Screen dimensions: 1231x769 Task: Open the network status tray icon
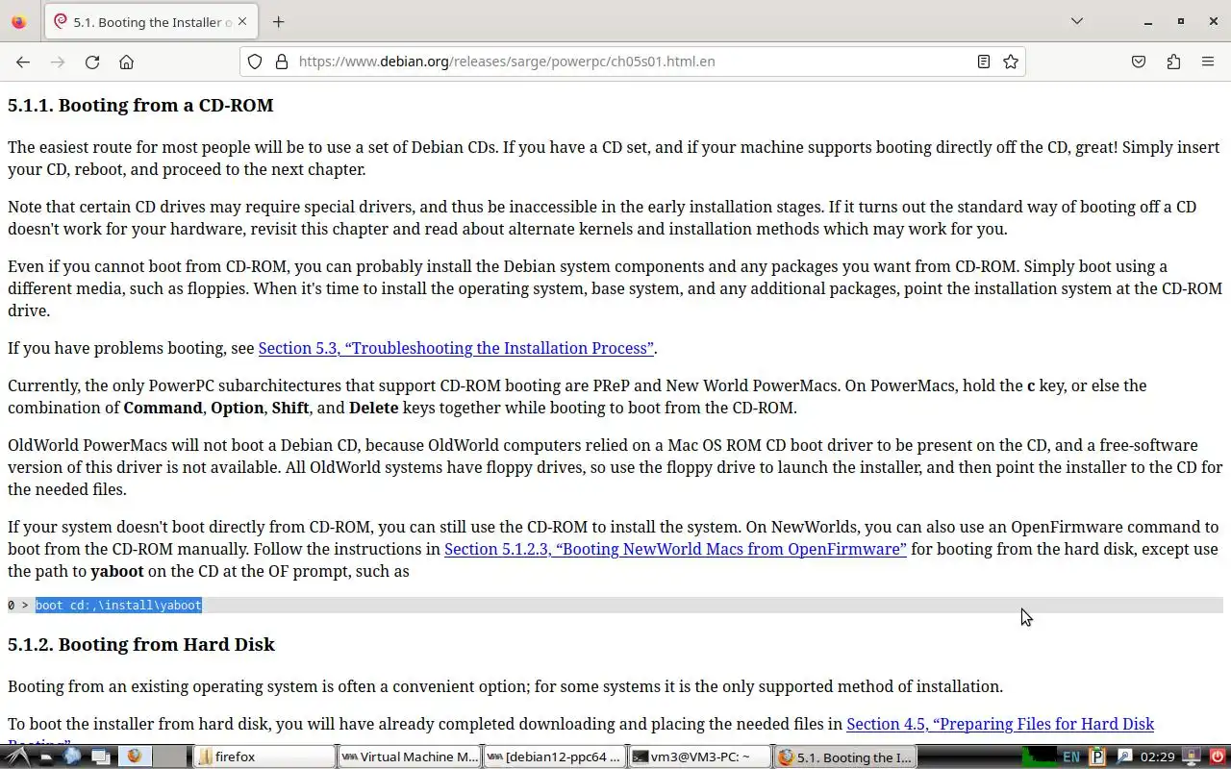[1191, 757]
